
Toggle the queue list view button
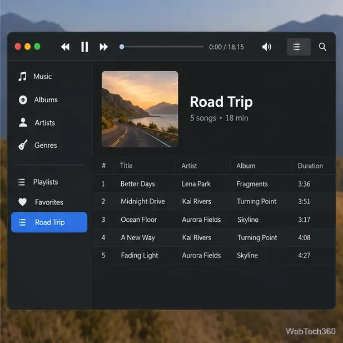pyautogui.click(x=299, y=47)
